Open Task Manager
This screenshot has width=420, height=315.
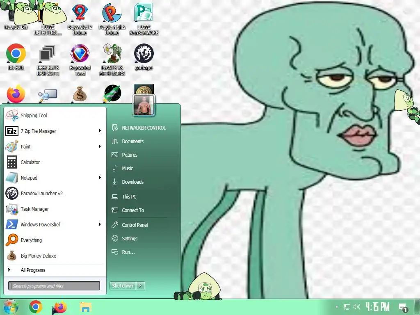(x=55, y=209)
